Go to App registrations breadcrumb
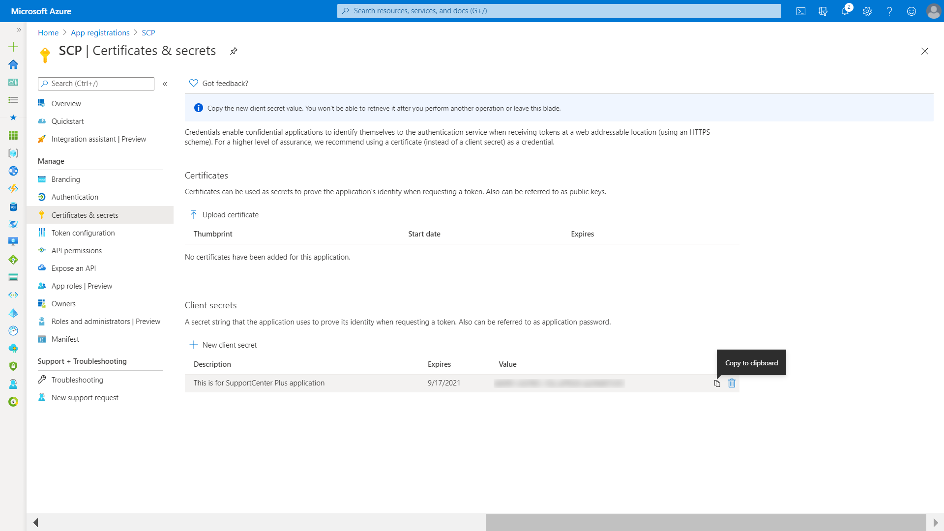The width and height of the screenshot is (944, 531). click(x=100, y=33)
